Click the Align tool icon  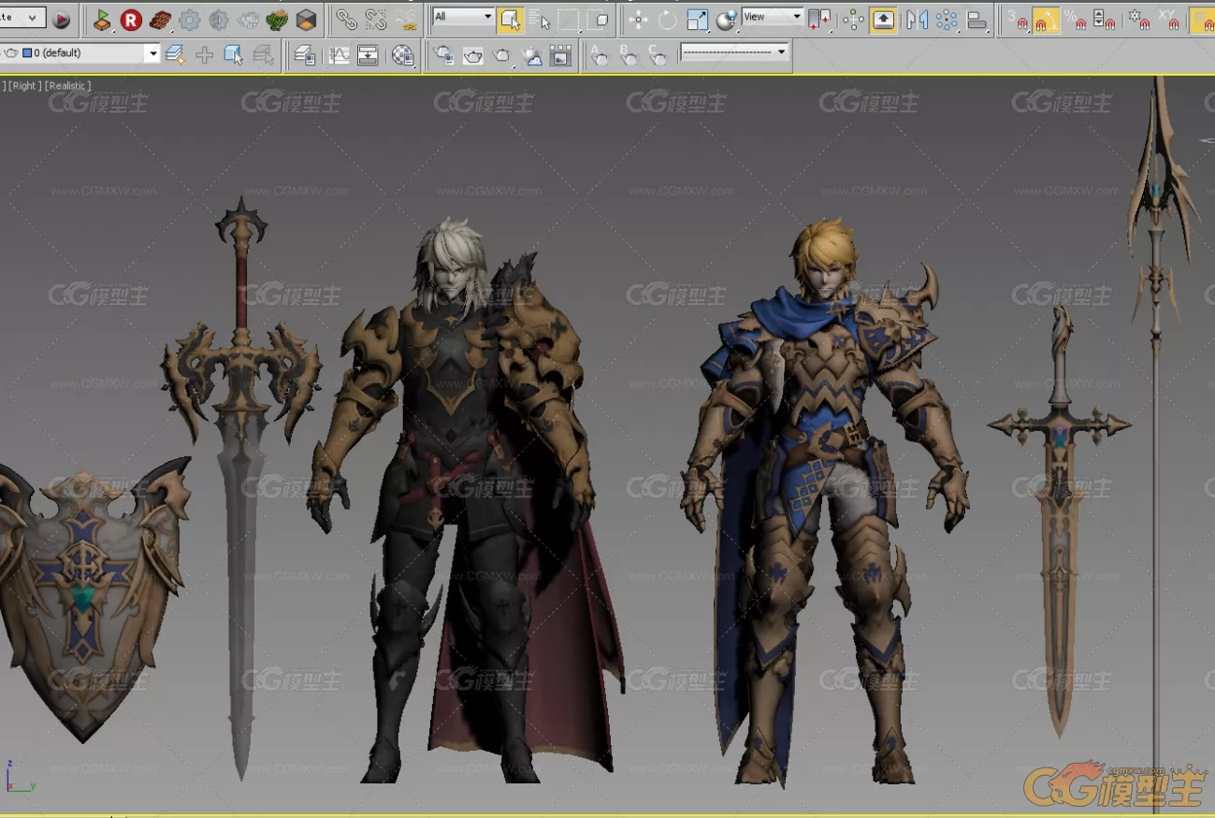pos(976,20)
